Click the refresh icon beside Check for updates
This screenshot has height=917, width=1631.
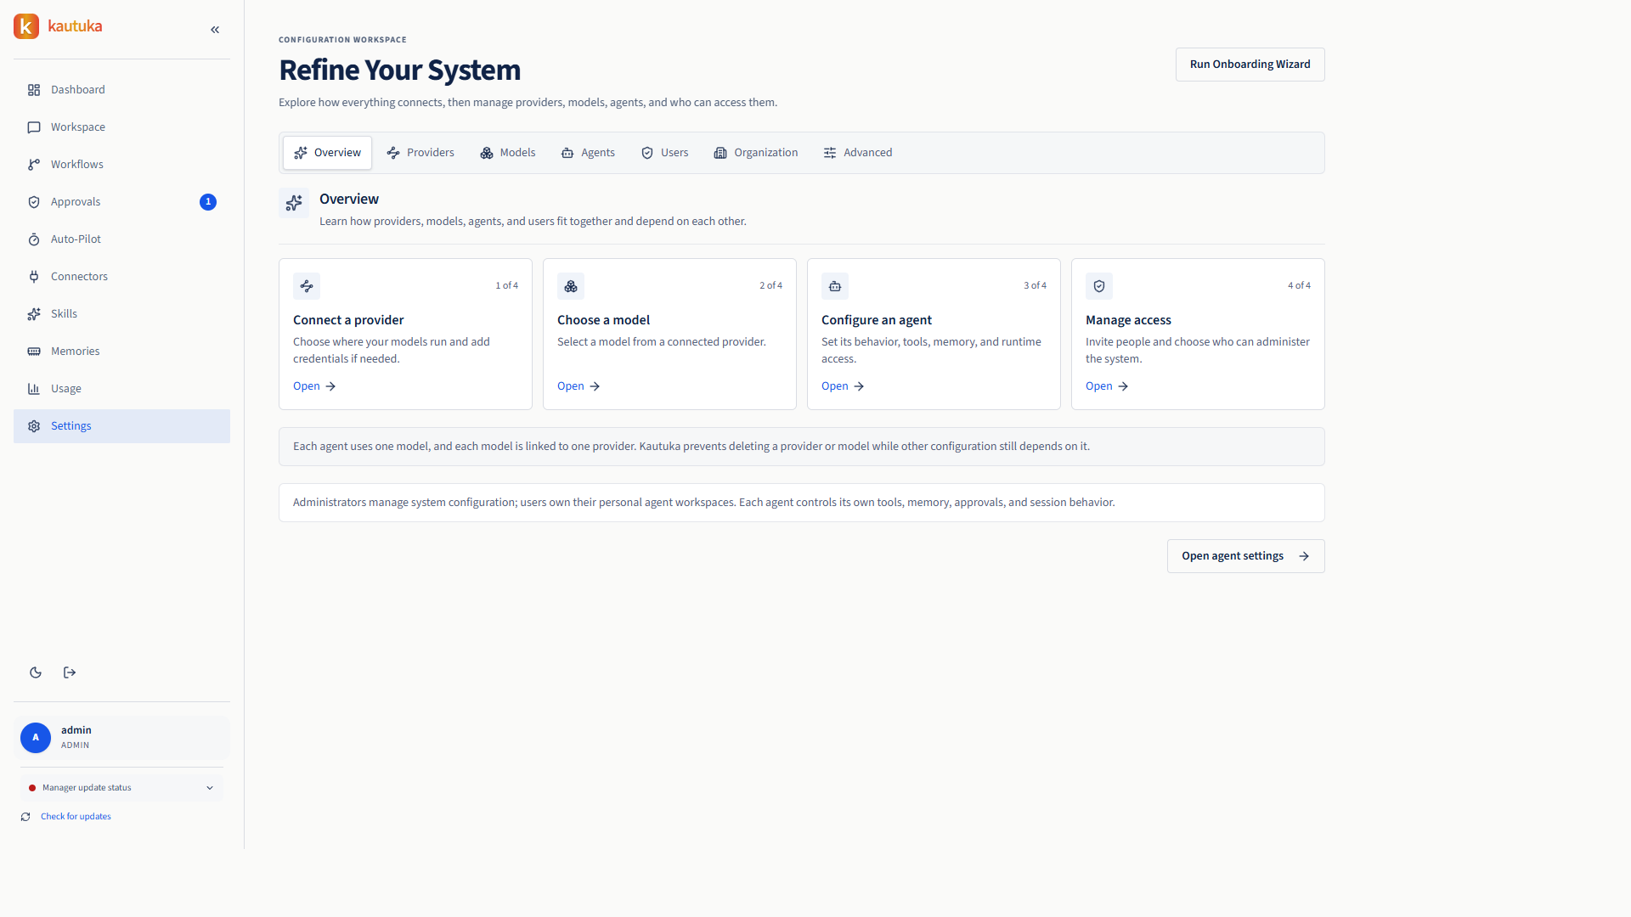[25, 817]
